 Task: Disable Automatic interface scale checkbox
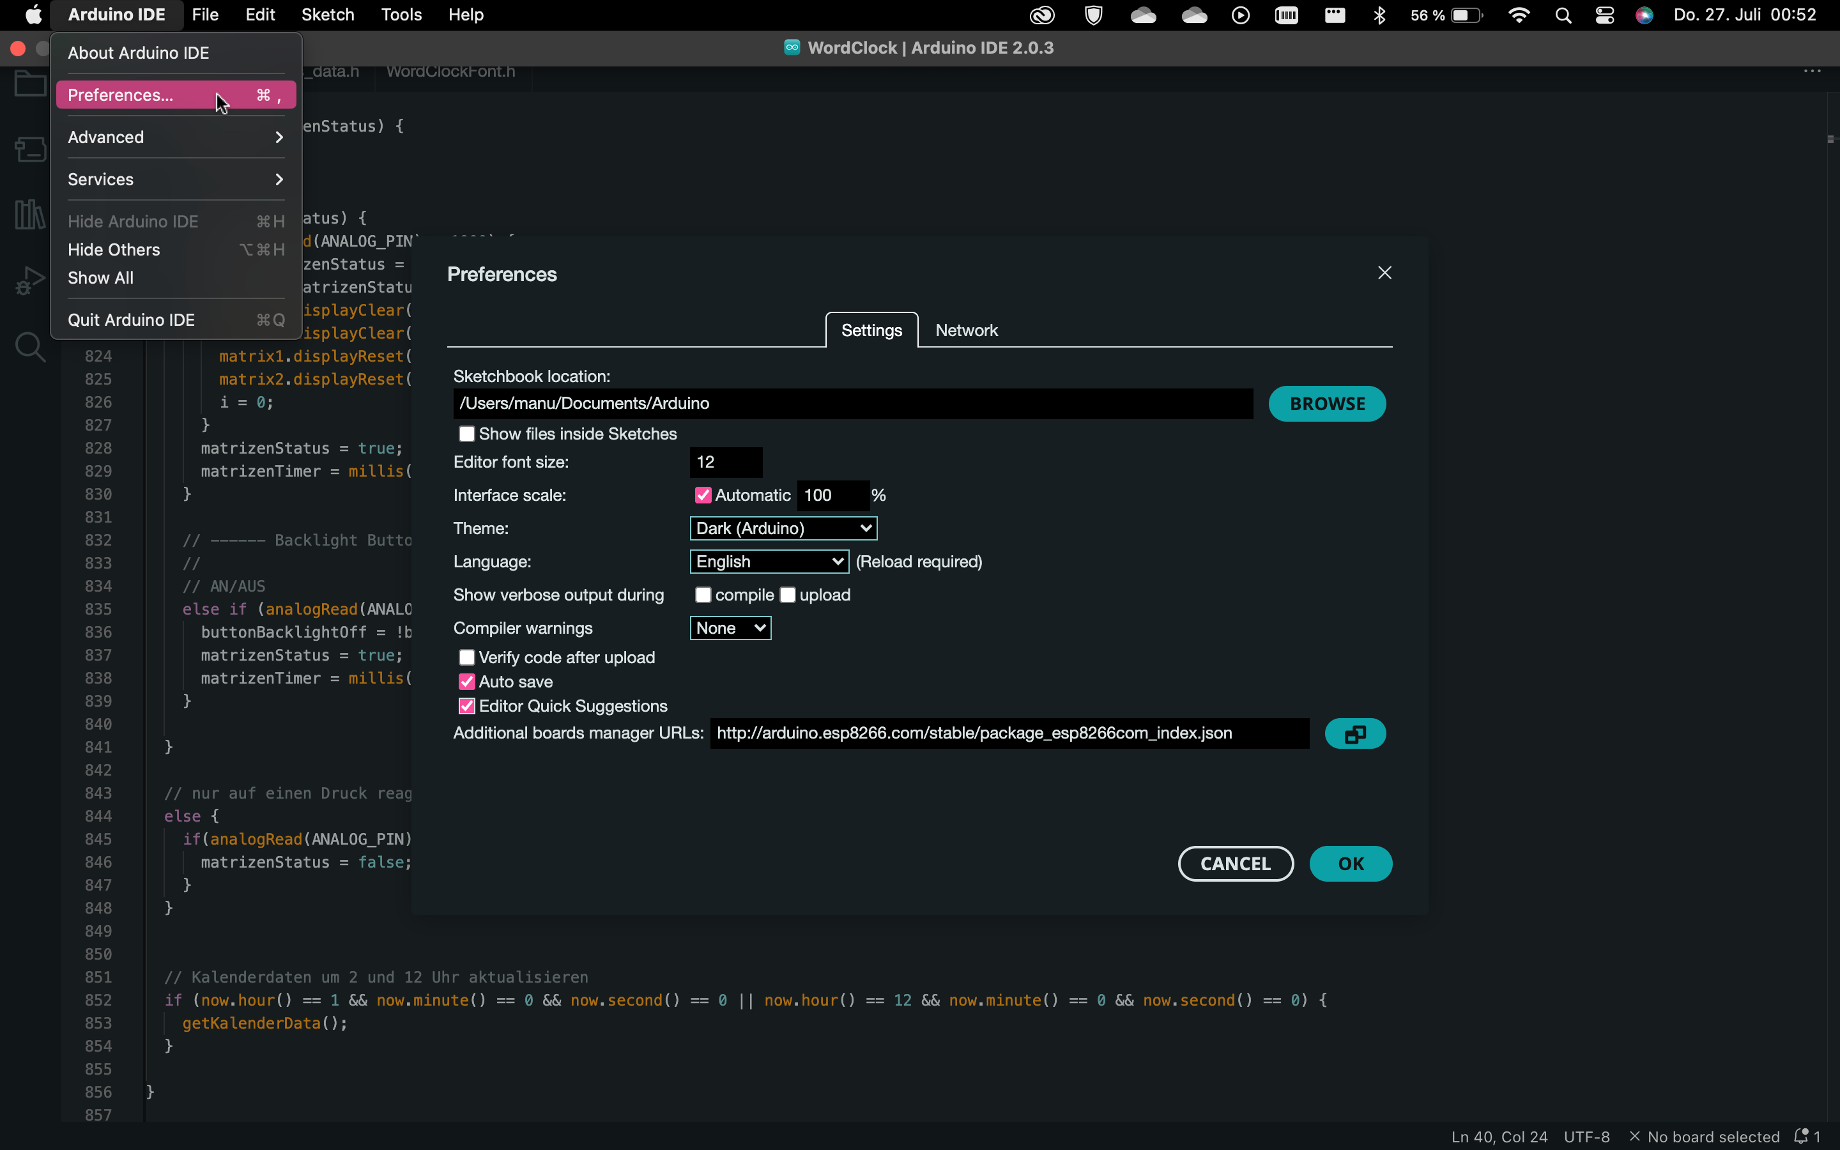703,495
